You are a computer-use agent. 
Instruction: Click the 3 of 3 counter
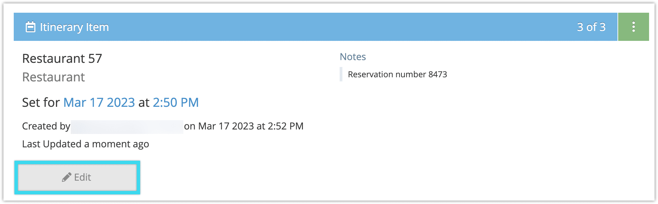tap(591, 27)
